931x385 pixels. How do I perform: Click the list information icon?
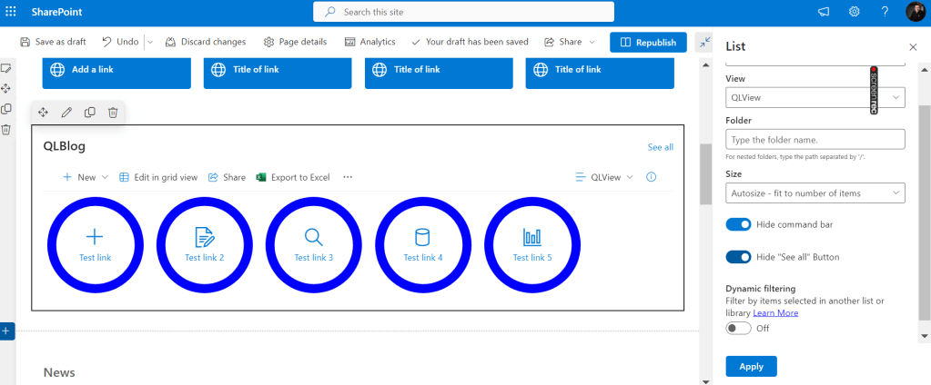(x=651, y=177)
